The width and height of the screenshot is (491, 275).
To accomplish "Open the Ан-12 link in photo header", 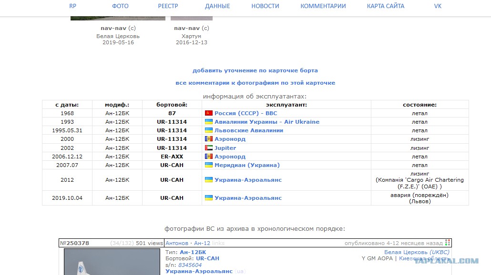I will [202, 243].
